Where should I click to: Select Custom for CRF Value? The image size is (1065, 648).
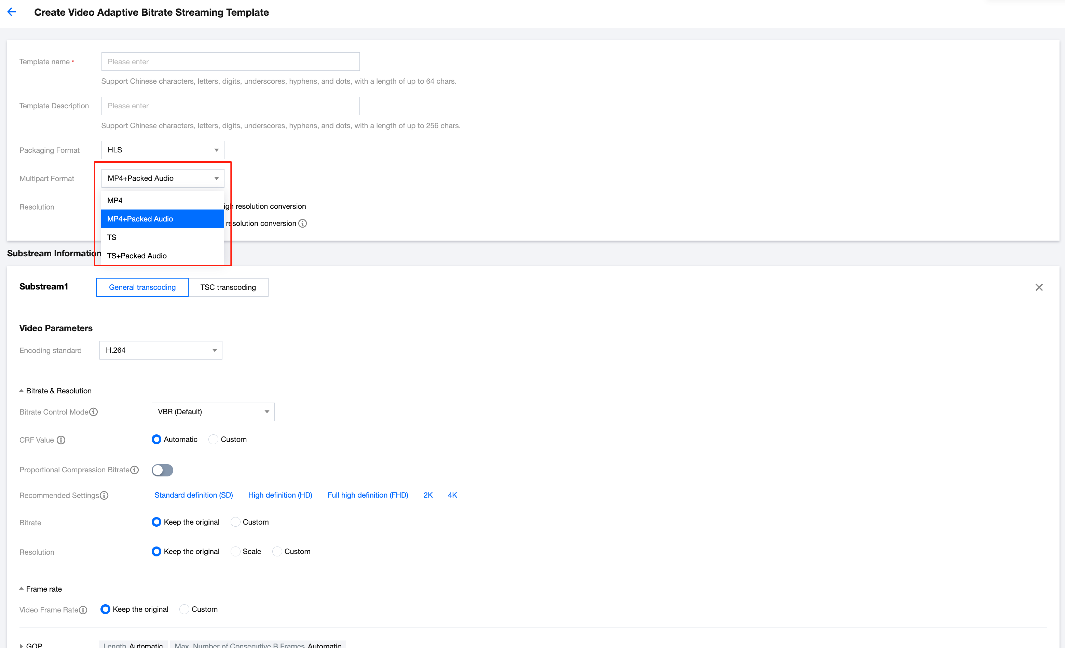click(x=214, y=440)
